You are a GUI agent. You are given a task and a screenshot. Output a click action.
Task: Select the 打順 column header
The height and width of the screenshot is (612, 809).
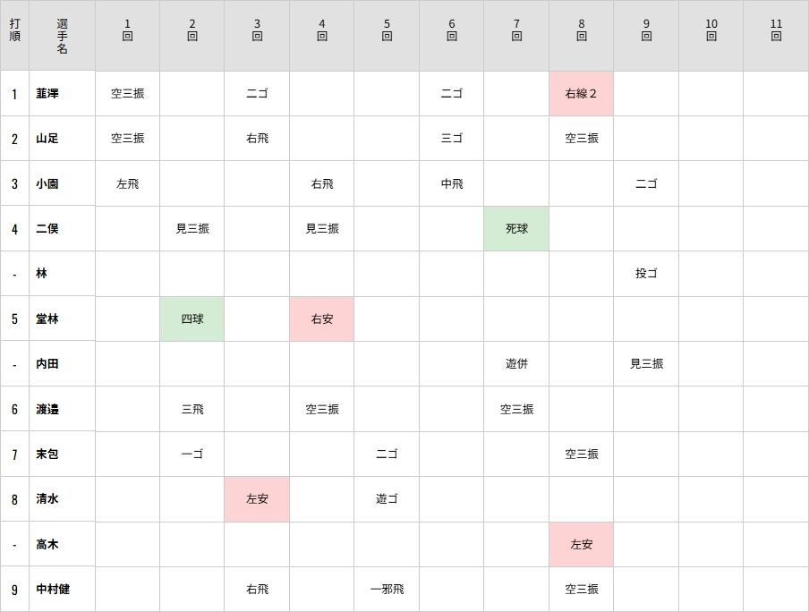(14, 36)
